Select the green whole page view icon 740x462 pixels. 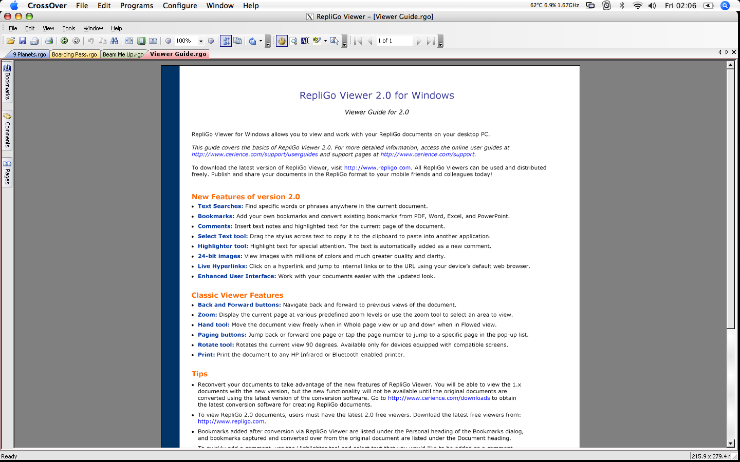pyautogui.click(x=141, y=41)
